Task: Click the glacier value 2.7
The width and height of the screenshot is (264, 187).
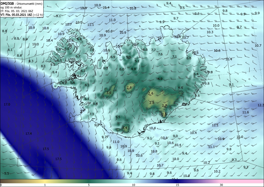Action: [x=164, y=106]
